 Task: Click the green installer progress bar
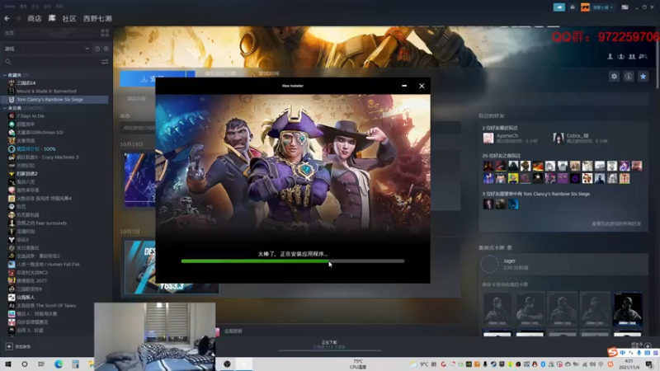click(x=293, y=261)
